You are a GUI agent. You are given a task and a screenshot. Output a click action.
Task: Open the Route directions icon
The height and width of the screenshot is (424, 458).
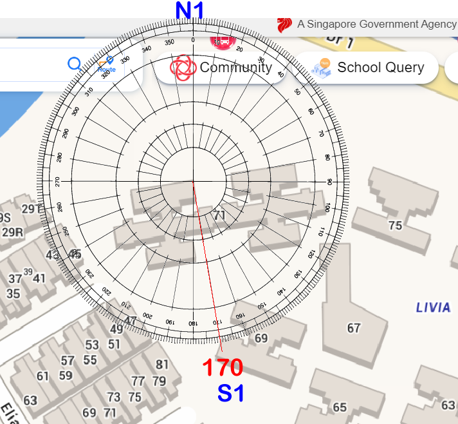tap(105, 64)
